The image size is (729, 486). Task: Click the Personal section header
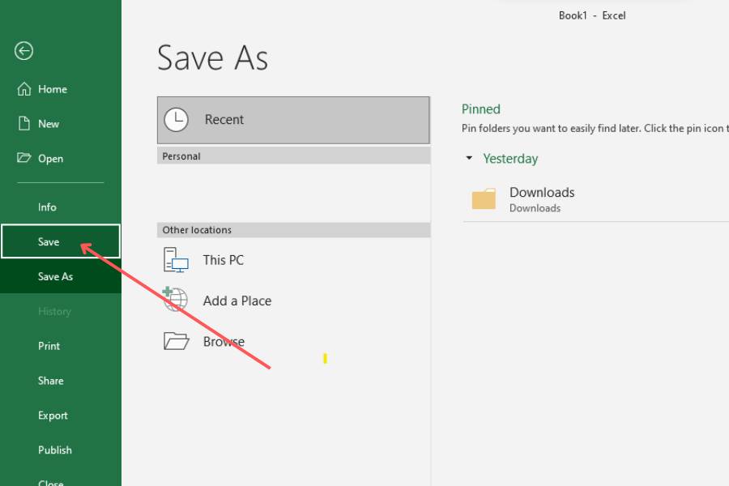pyautogui.click(x=293, y=156)
